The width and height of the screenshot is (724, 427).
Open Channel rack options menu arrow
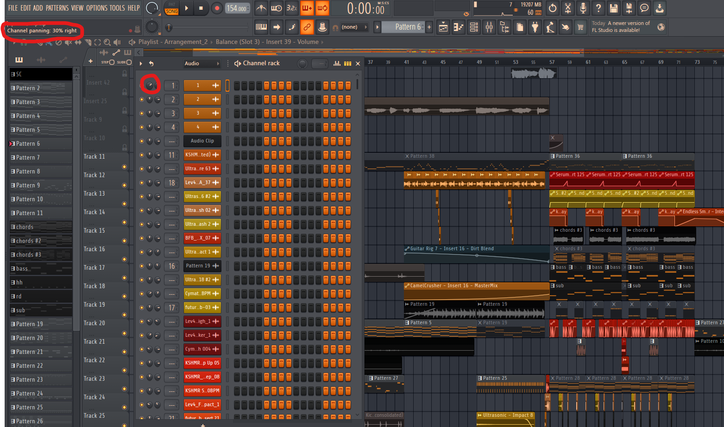(x=141, y=63)
